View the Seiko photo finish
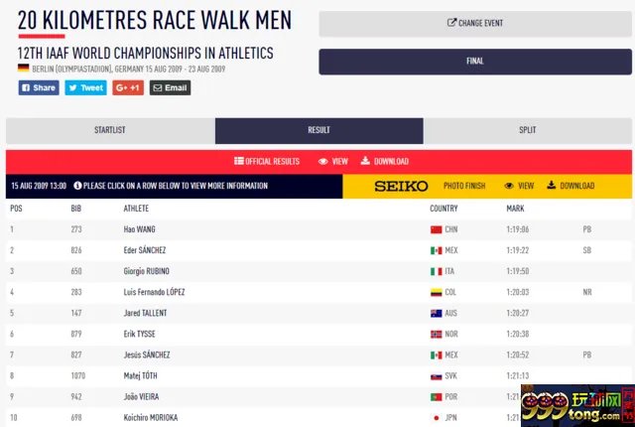The image size is (635, 427). click(519, 186)
